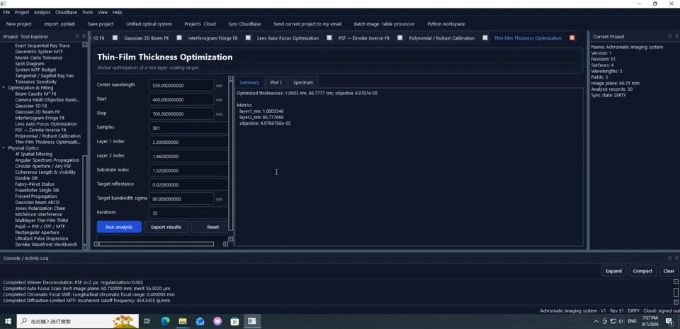Collapse the Optimization & Fitting tree group
Screen dimensions: 680x329
(x=4, y=88)
